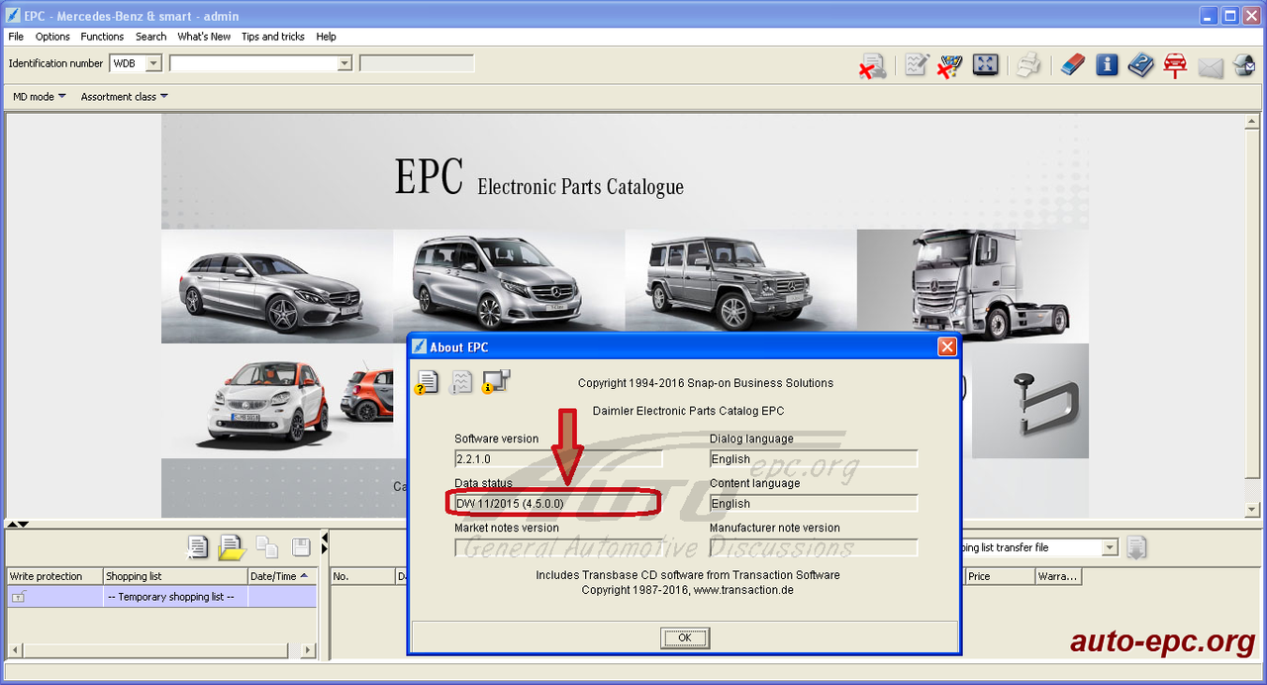This screenshot has height=685, width=1267.
Task: Open the Search menu
Action: click(x=150, y=37)
